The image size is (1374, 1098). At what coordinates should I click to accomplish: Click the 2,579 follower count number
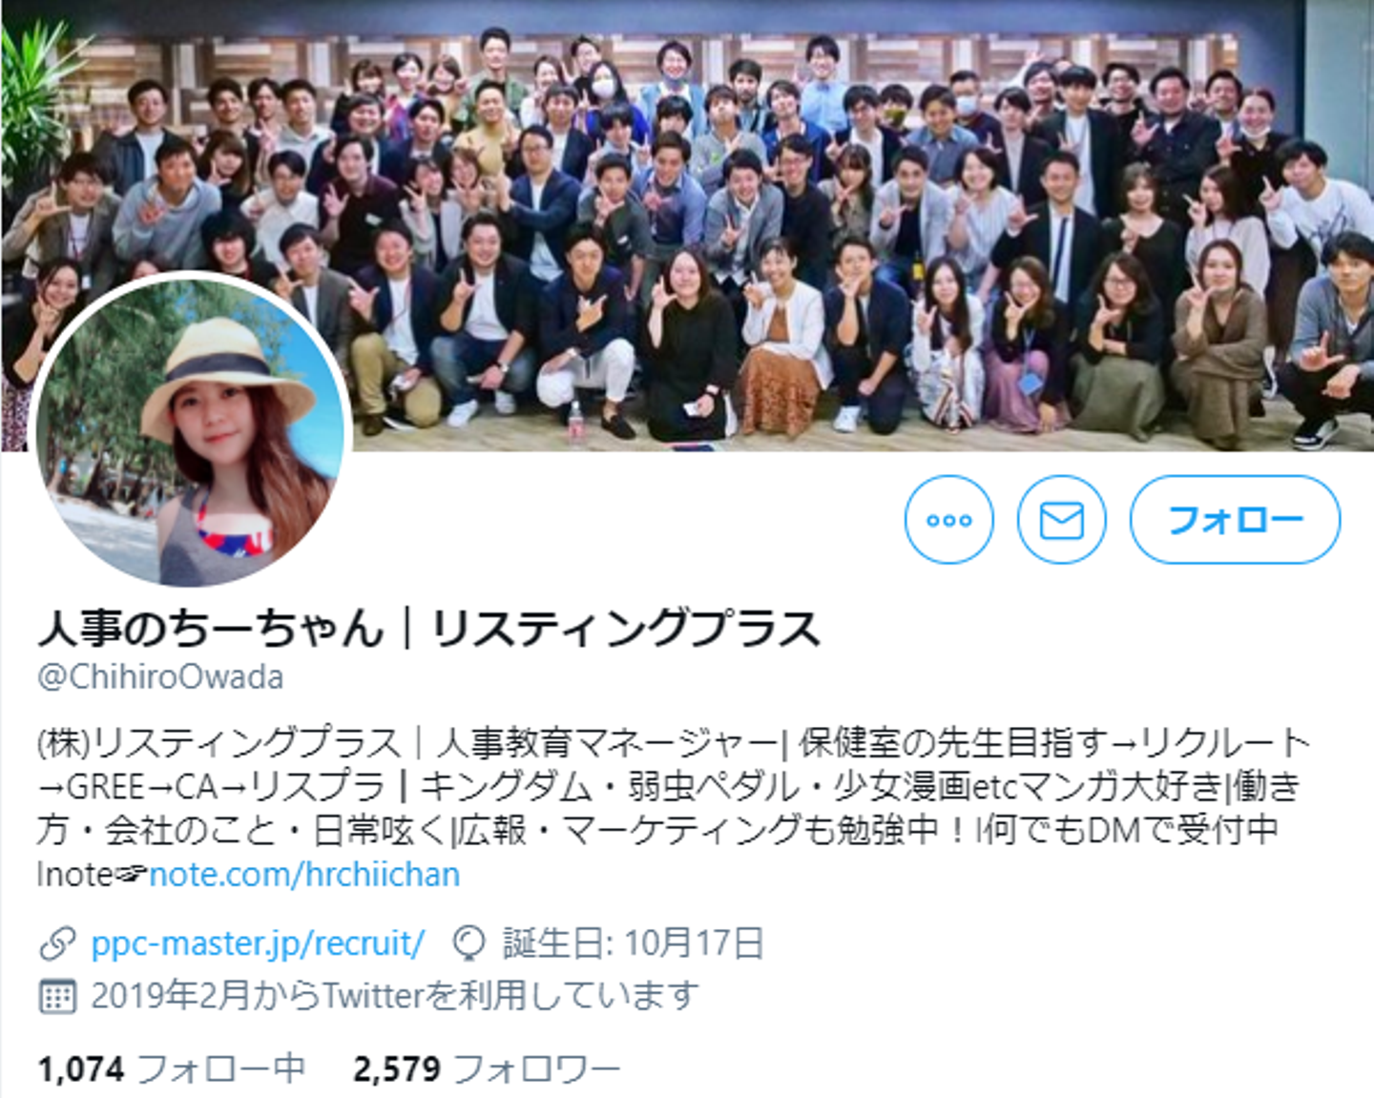(397, 1069)
